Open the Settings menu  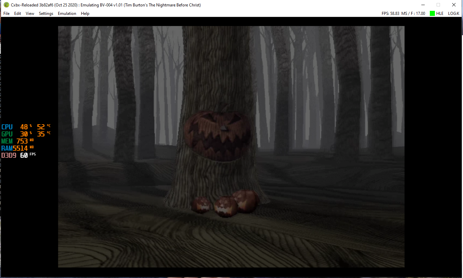click(x=46, y=14)
